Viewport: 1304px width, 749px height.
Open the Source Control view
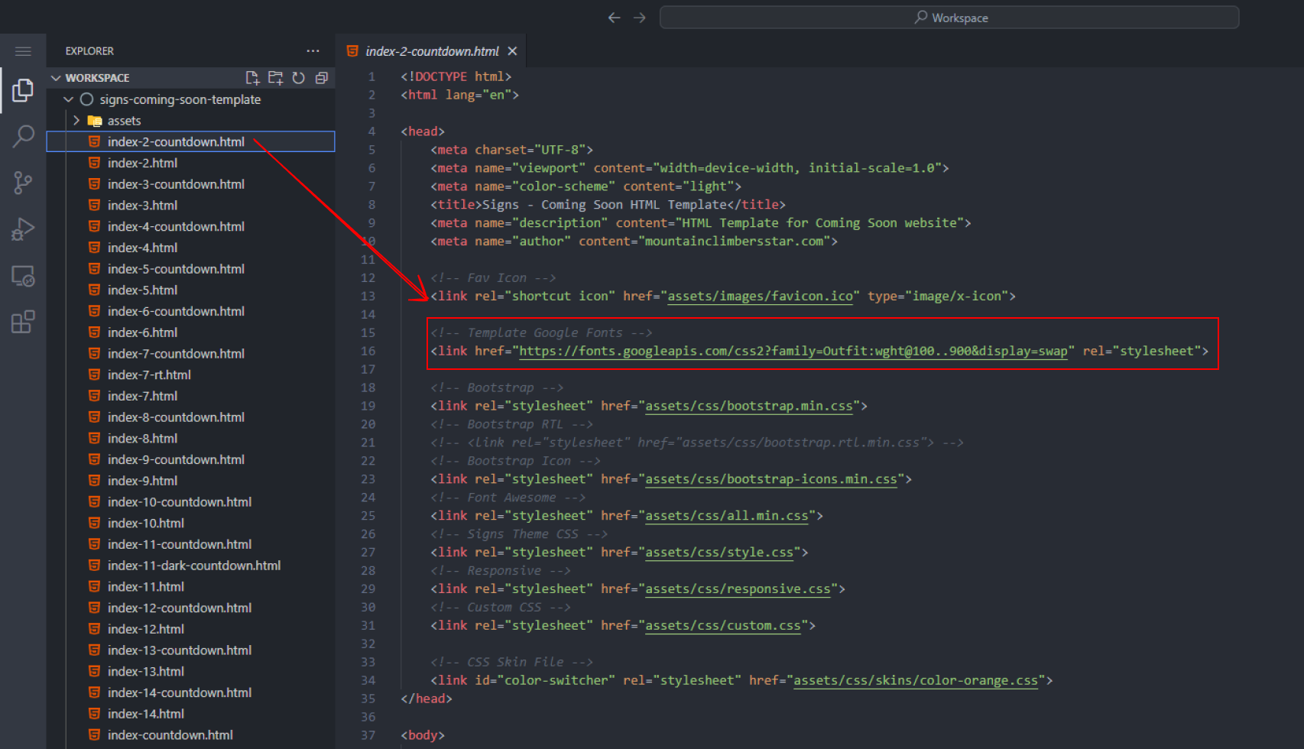coord(23,183)
